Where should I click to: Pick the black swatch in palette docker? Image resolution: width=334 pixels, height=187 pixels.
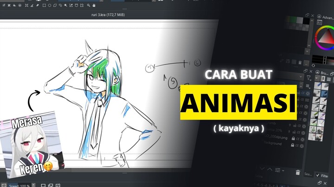click(306, 21)
